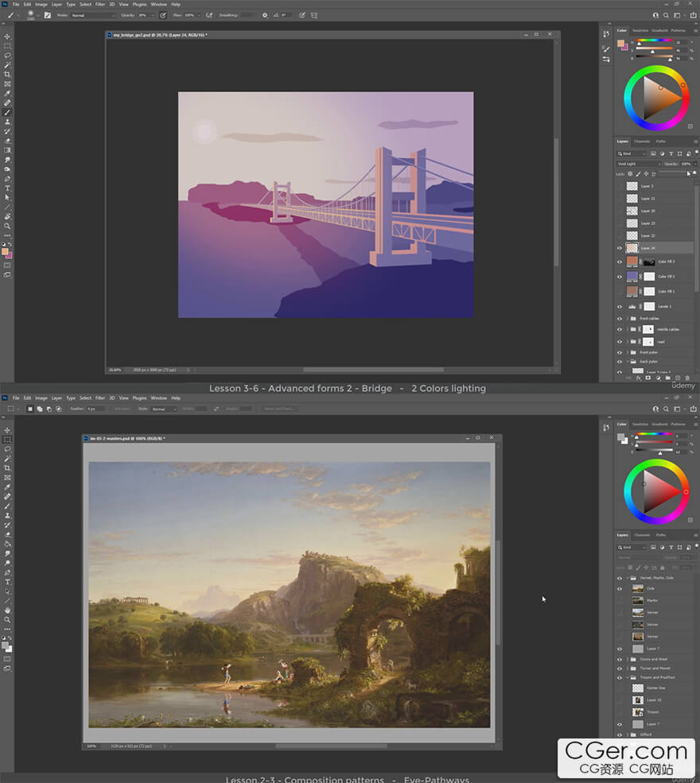Add a layer style (fx) in the bridge Layers panel
The width and height of the screenshot is (700, 783).
pyautogui.click(x=639, y=378)
